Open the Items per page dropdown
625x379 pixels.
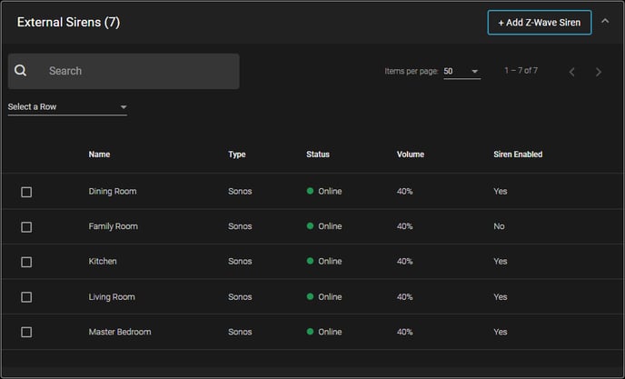(462, 72)
